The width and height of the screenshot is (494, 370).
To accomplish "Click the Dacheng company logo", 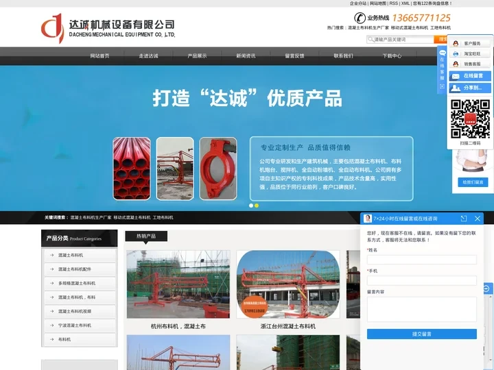I will [x=108, y=27].
